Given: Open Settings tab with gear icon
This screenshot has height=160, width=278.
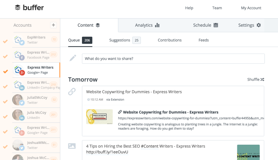Looking at the screenshot, I should (x=249, y=25).
